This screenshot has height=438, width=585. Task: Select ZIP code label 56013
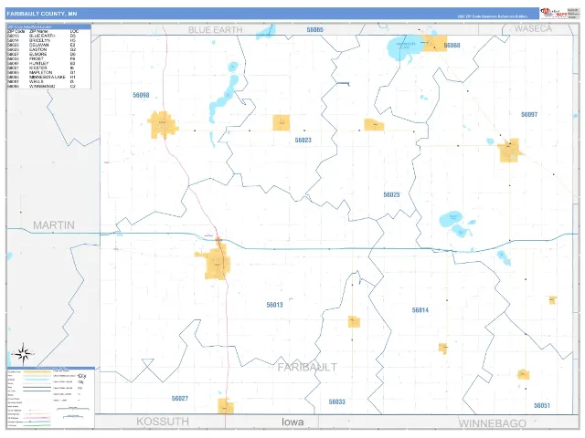(274, 305)
